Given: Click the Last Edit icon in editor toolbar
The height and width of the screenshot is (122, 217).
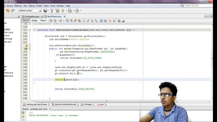Looking at the screenshot, I should point(51,21).
